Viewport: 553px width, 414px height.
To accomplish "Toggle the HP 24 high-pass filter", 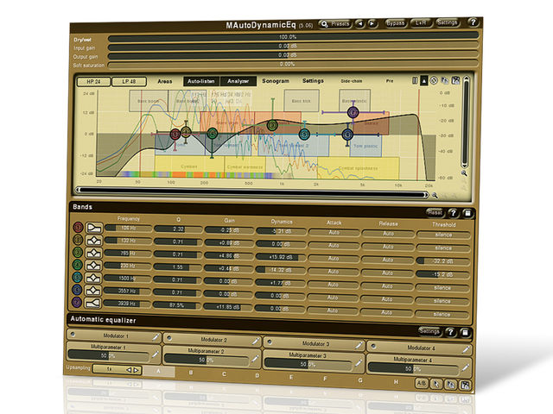I will coord(93,82).
